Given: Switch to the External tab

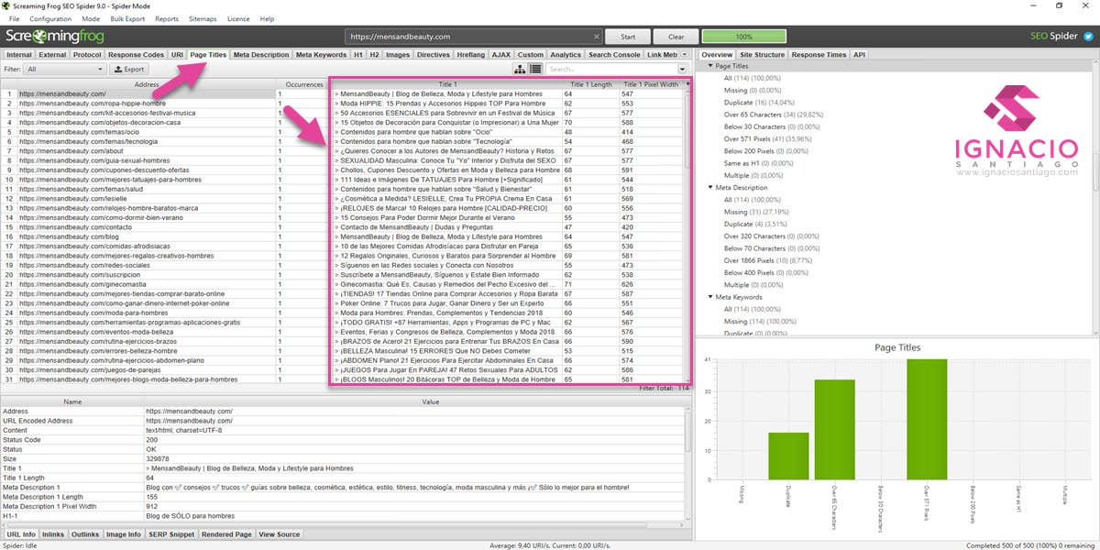Looking at the screenshot, I should [x=53, y=54].
